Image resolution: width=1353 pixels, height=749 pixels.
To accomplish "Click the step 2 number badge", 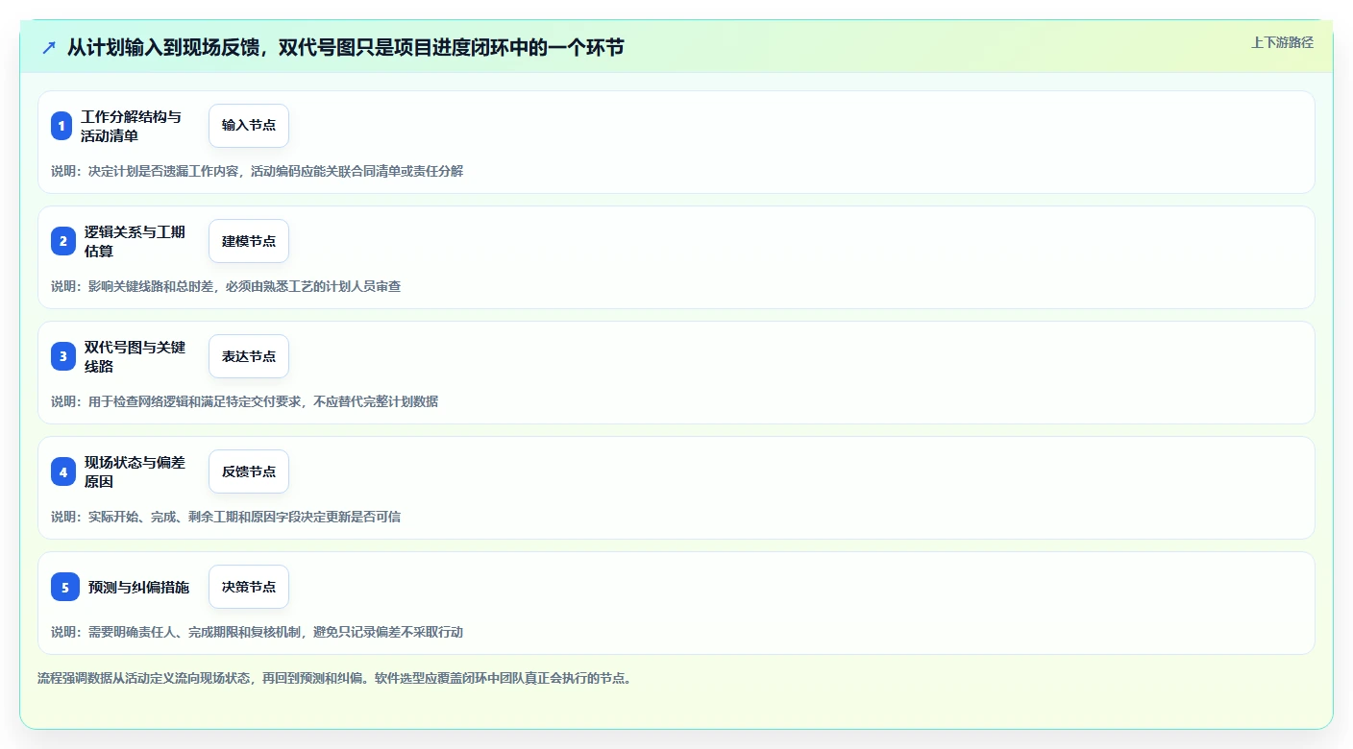I will 63,241.
